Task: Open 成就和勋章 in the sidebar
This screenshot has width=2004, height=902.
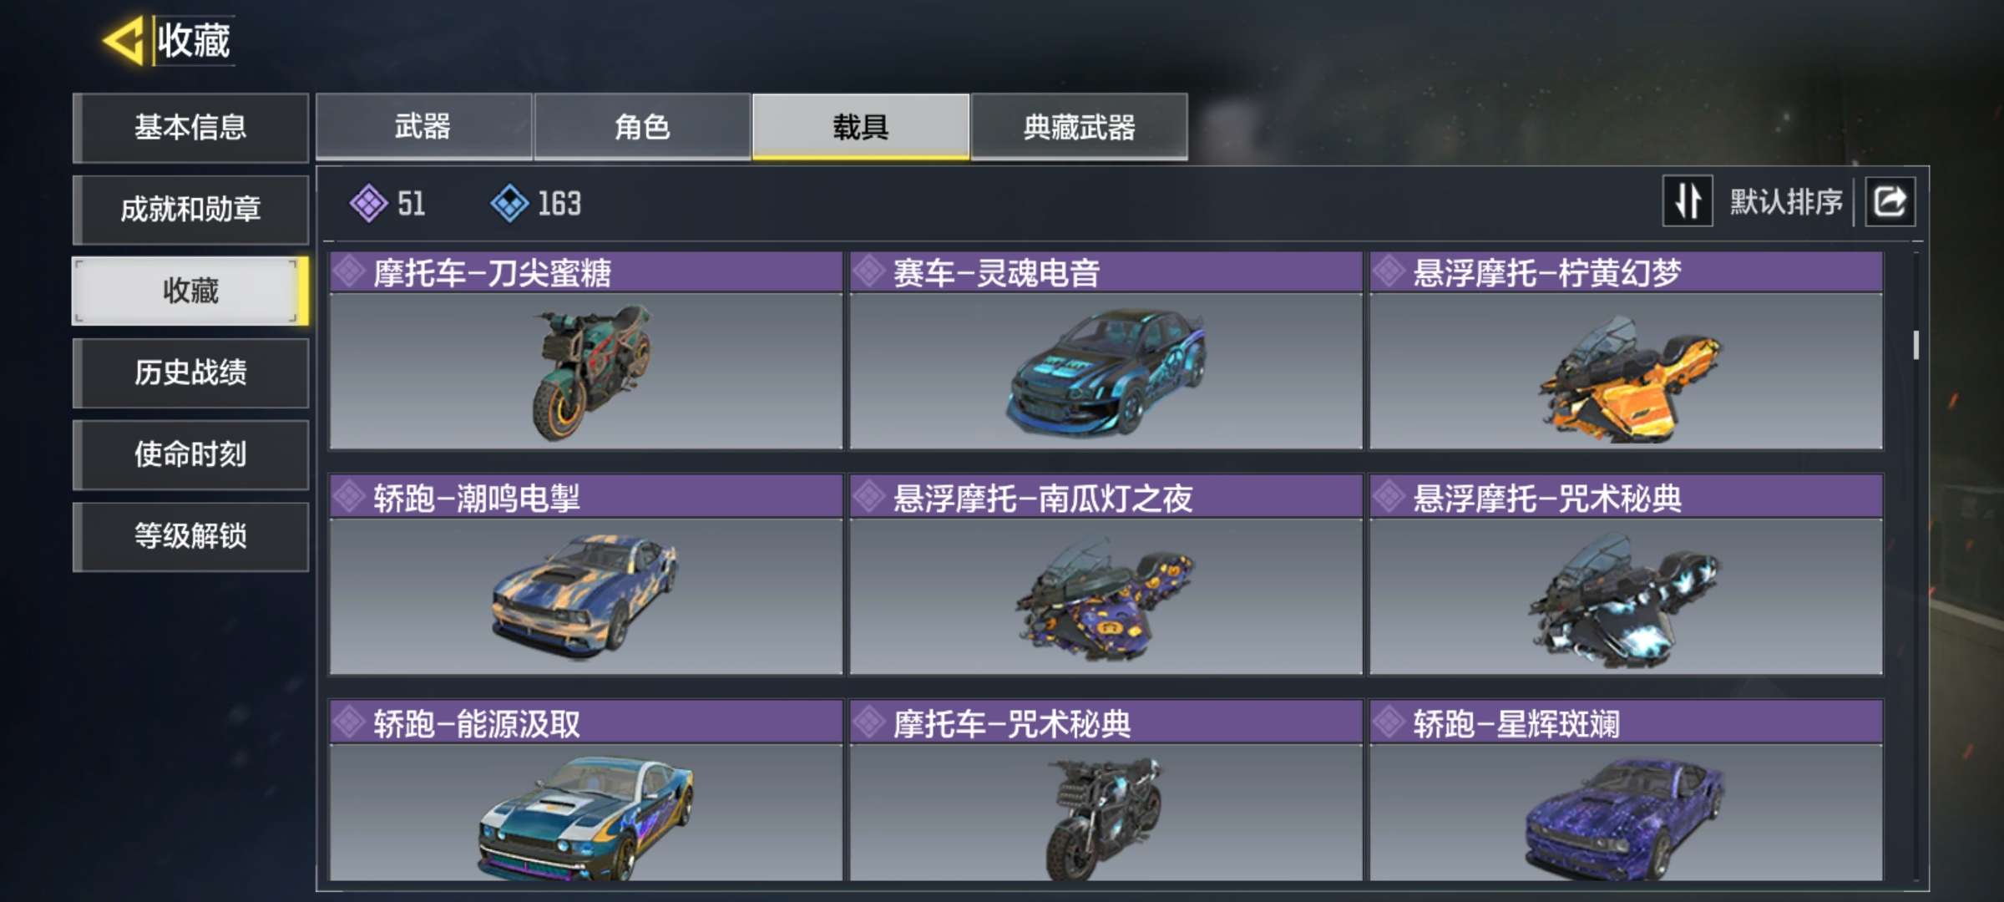Action: 190,209
